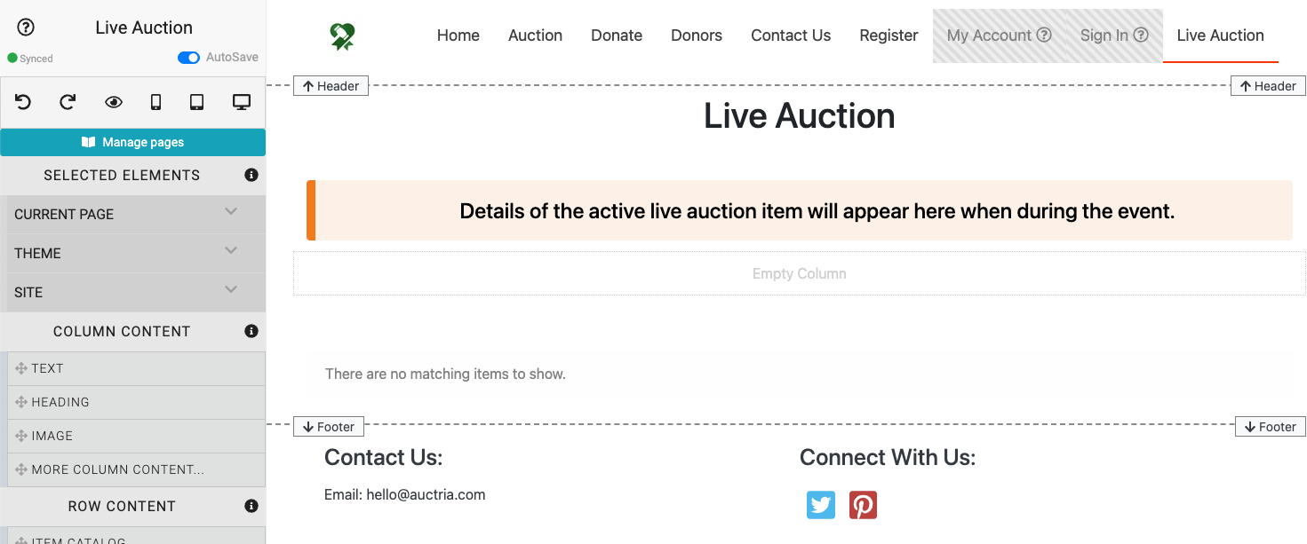Screen dimensions: 1307x544
Task: Click the Pinterest icon in footer
Action: point(863,505)
